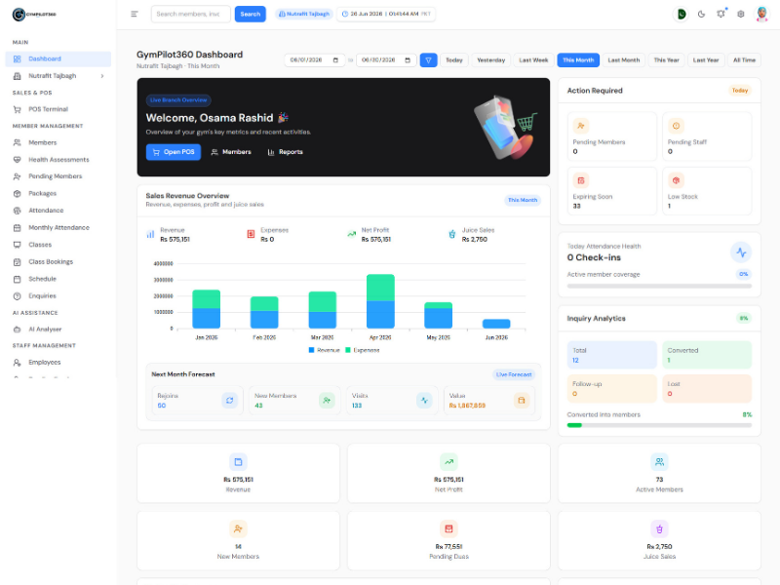Open settings gear in top bar

(741, 14)
